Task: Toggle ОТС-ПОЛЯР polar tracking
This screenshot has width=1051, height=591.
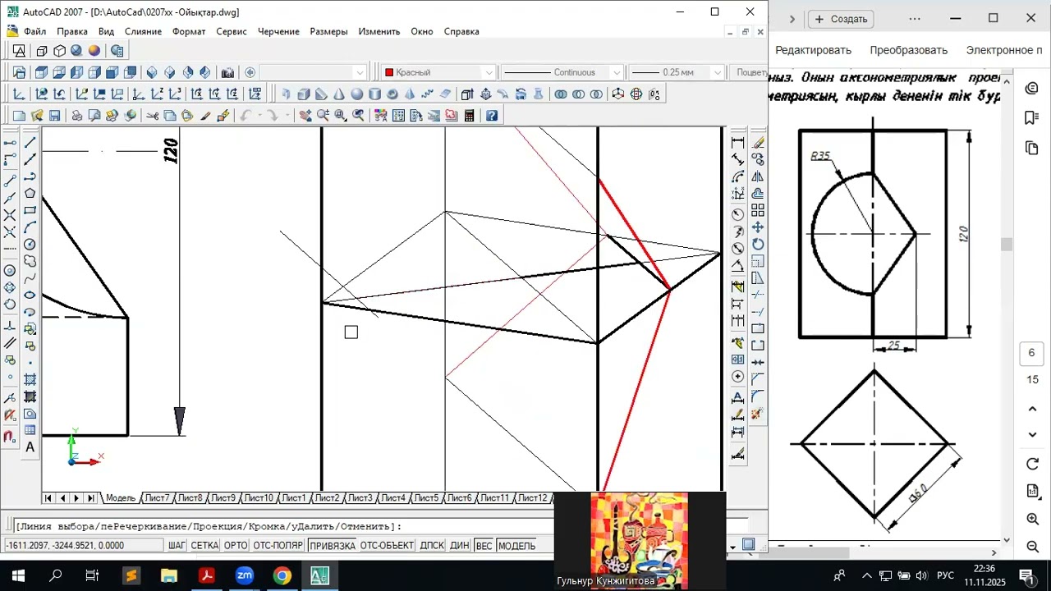Action: point(278,546)
